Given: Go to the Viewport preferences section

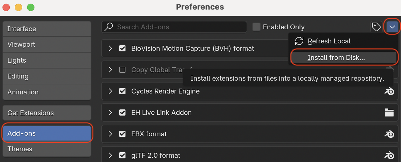Looking at the screenshot, I should 47,45.
